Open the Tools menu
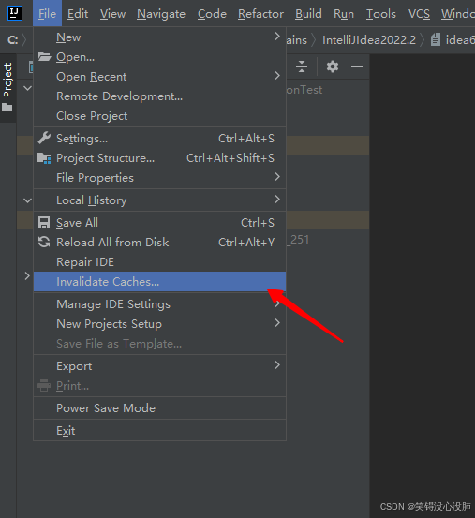 tap(381, 14)
